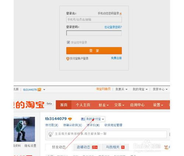Open the tb3144079 account link in the top bar
Viewport: 184px width, 156px height.
point(30,90)
